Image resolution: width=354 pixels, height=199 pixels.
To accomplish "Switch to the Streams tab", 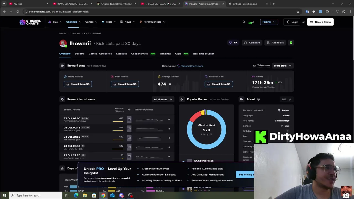I will (x=79, y=54).
